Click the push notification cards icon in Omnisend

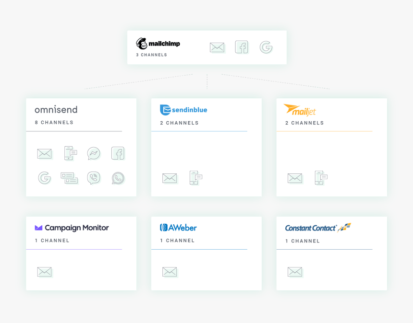pyautogui.click(x=69, y=178)
